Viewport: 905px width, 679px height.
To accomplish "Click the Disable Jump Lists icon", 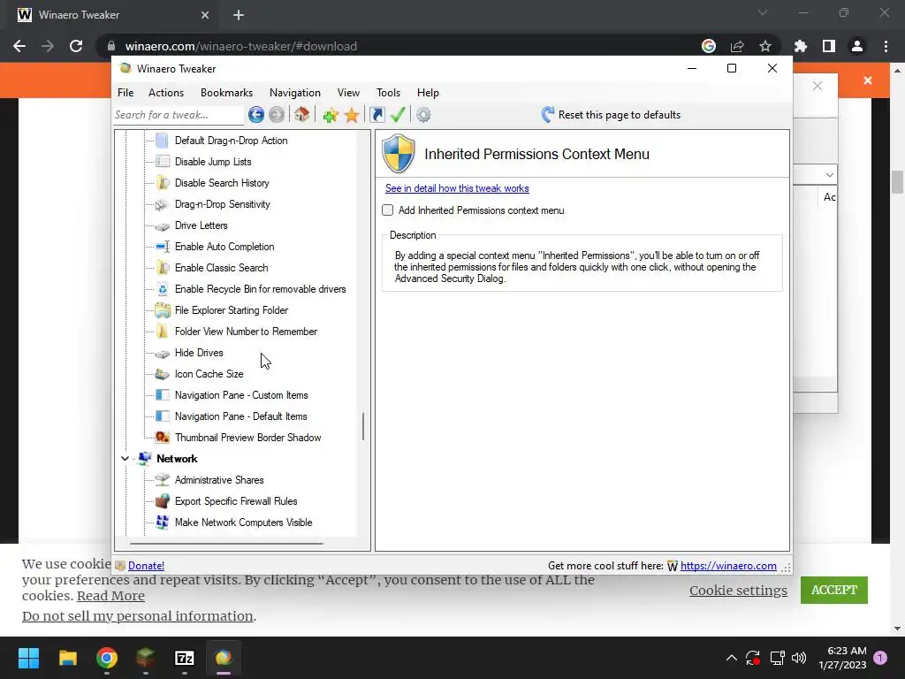I will 163,162.
